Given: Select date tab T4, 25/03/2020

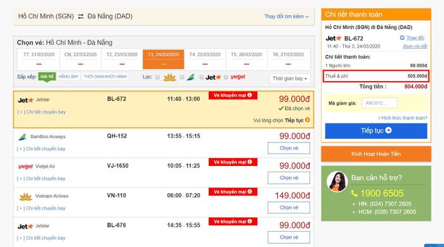Looking at the screenshot, I should pos(205,59).
